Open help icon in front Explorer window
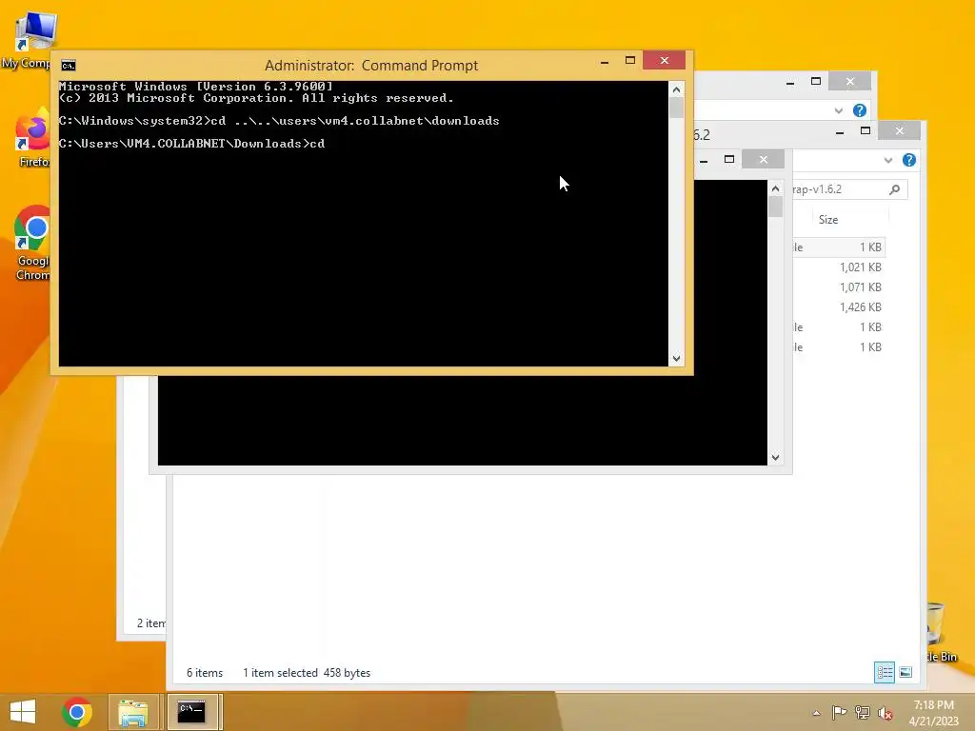Screen dimensions: 975x731 tap(909, 160)
